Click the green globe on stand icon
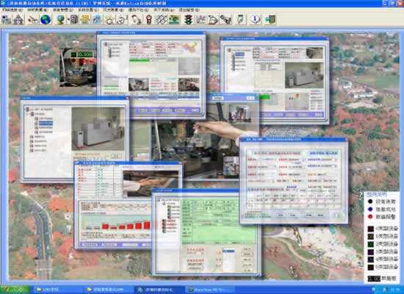The width and height of the screenshot is (404, 294). pos(61,19)
